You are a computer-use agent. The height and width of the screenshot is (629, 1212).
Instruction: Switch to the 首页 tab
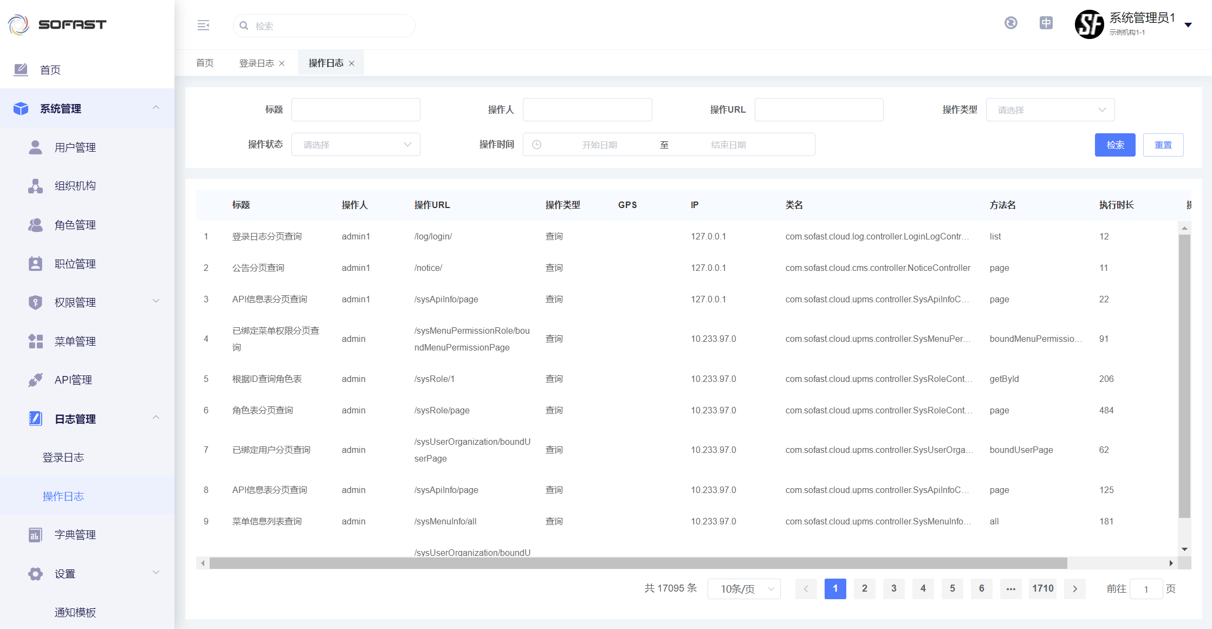204,63
